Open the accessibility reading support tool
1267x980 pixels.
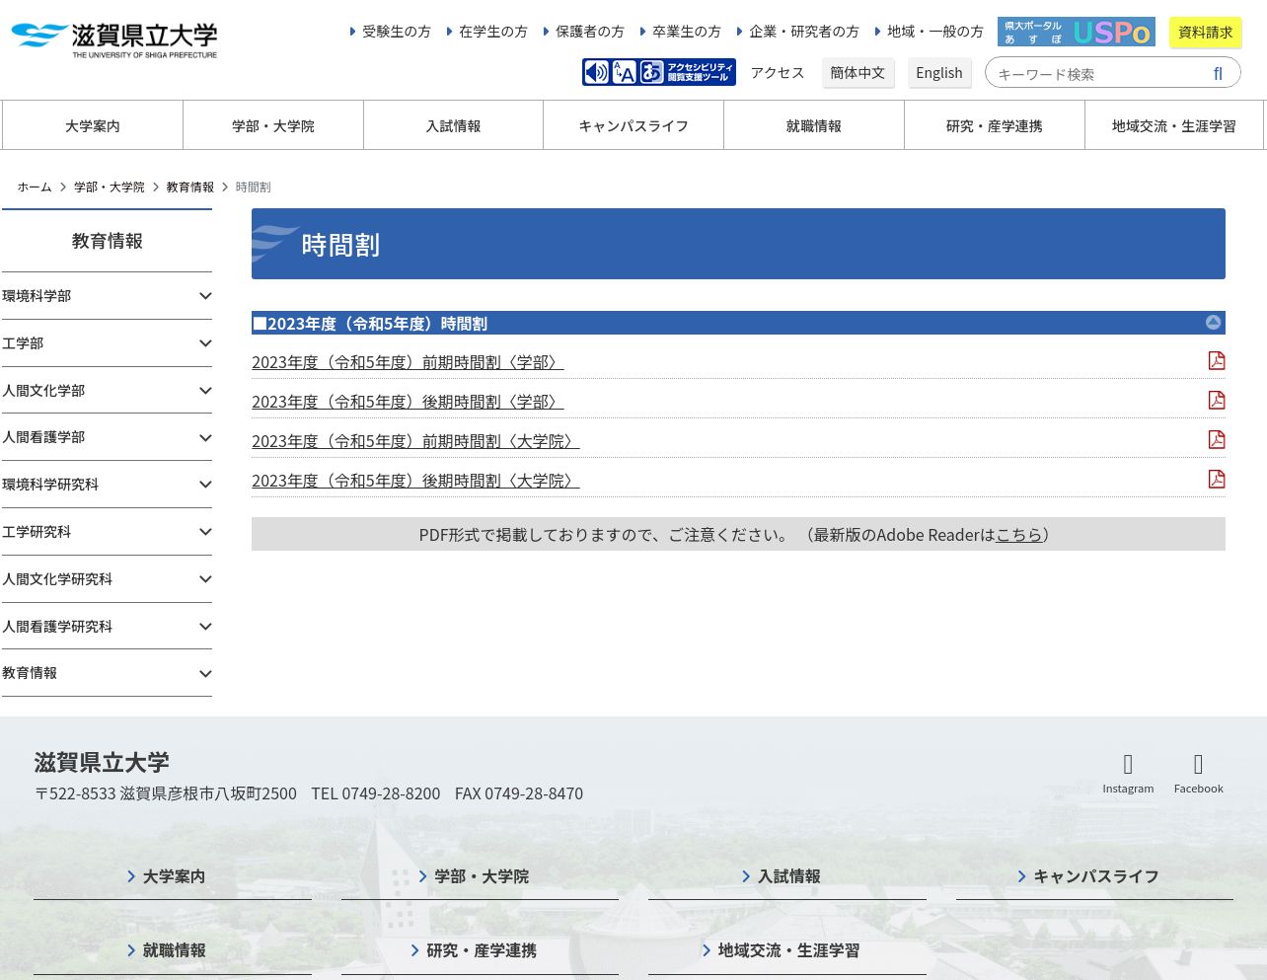(659, 72)
